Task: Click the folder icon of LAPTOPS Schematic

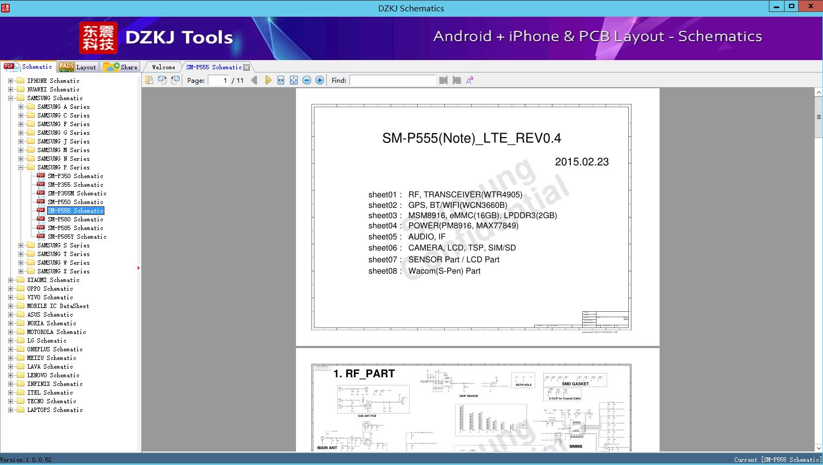Action: coord(21,410)
